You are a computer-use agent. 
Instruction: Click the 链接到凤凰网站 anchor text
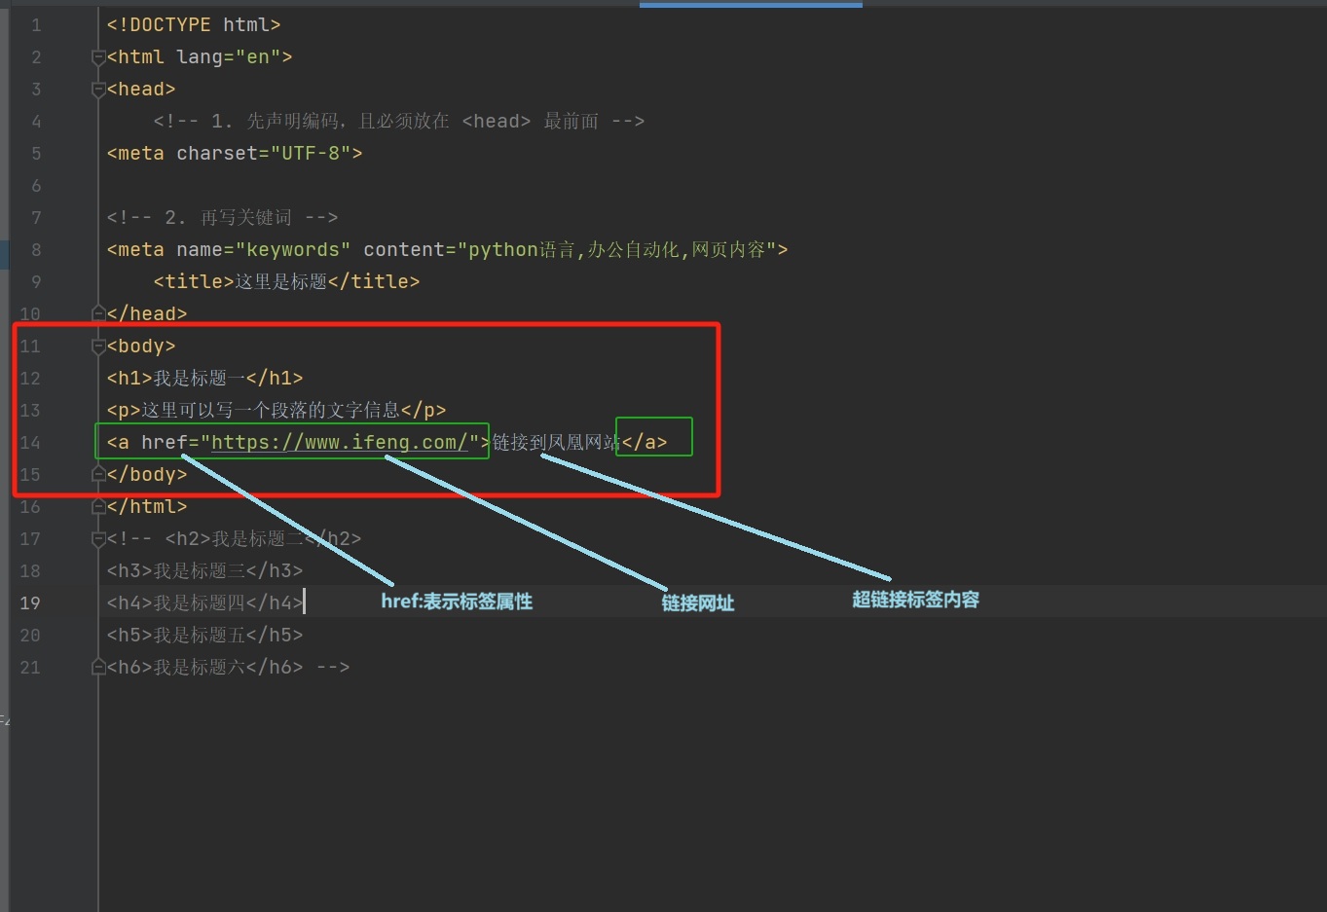click(x=555, y=441)
